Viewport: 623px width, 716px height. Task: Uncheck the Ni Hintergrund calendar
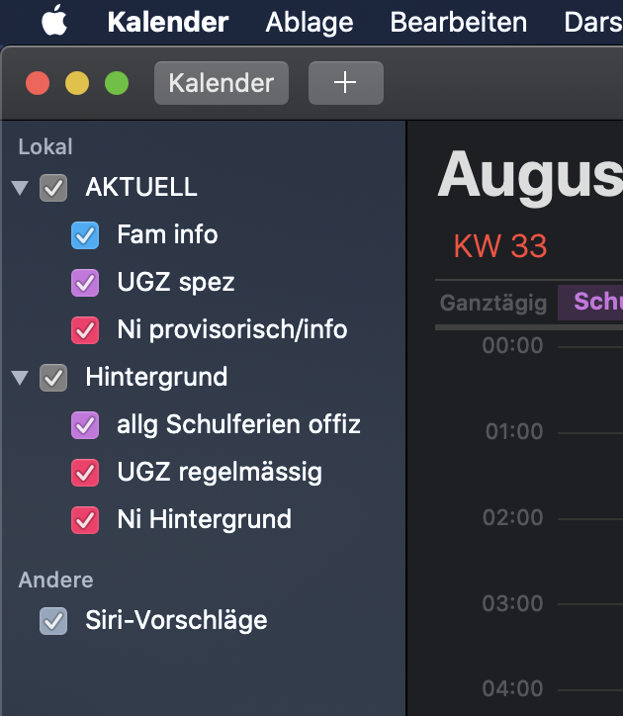click(85, 519)
